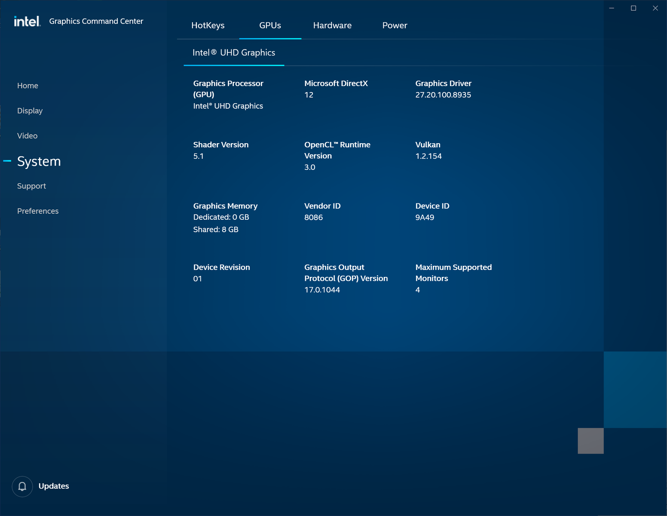Screen dimensions: 667x516
Task: Open Preferences in the sidebar
Action: point(38,211)
